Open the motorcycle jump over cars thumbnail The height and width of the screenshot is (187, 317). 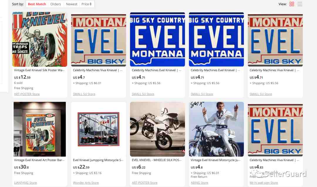(98, 129)
